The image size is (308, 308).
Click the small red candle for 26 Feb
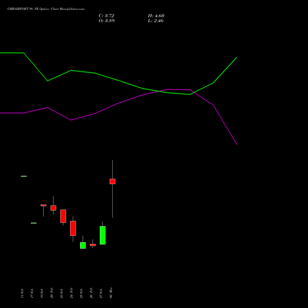pos(92,245)
